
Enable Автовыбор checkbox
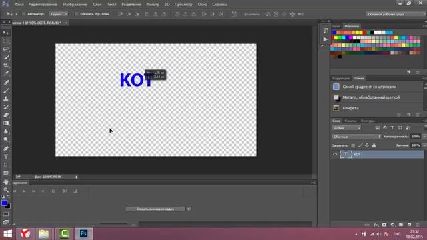pos(24,14)
